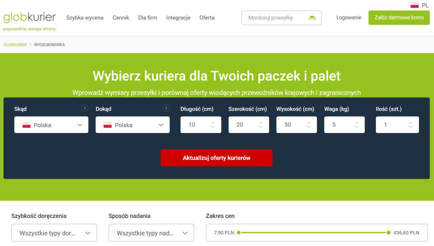
Task: Open the Skąd country dropdown
Action: [x=51, y=125]
